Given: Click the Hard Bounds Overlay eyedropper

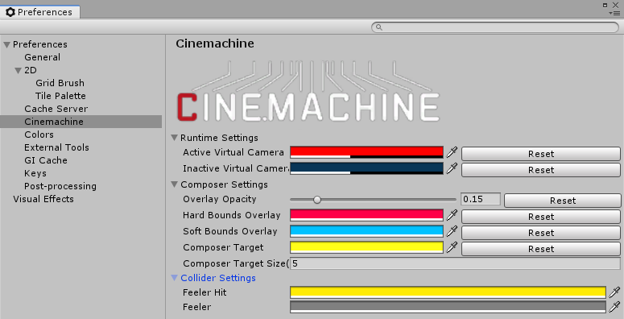Looking at the screenshot, I should pyautogui.click(x=452, y=215).
